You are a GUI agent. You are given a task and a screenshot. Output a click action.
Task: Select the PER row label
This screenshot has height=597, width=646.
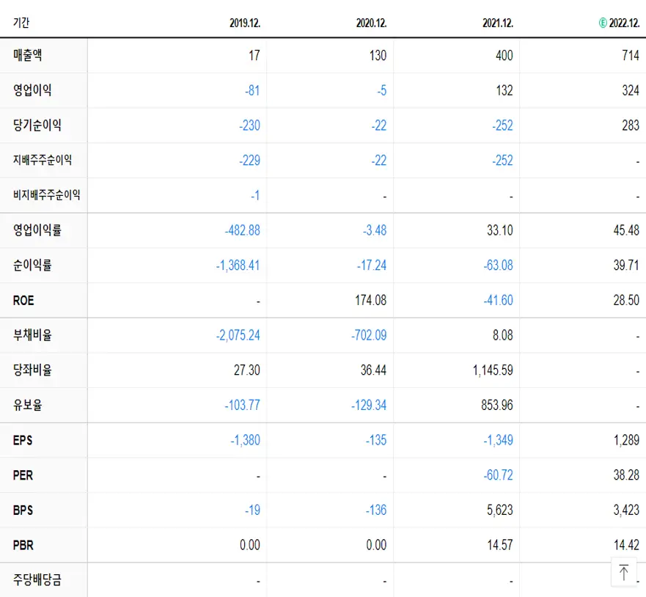[x=21, y=475]
